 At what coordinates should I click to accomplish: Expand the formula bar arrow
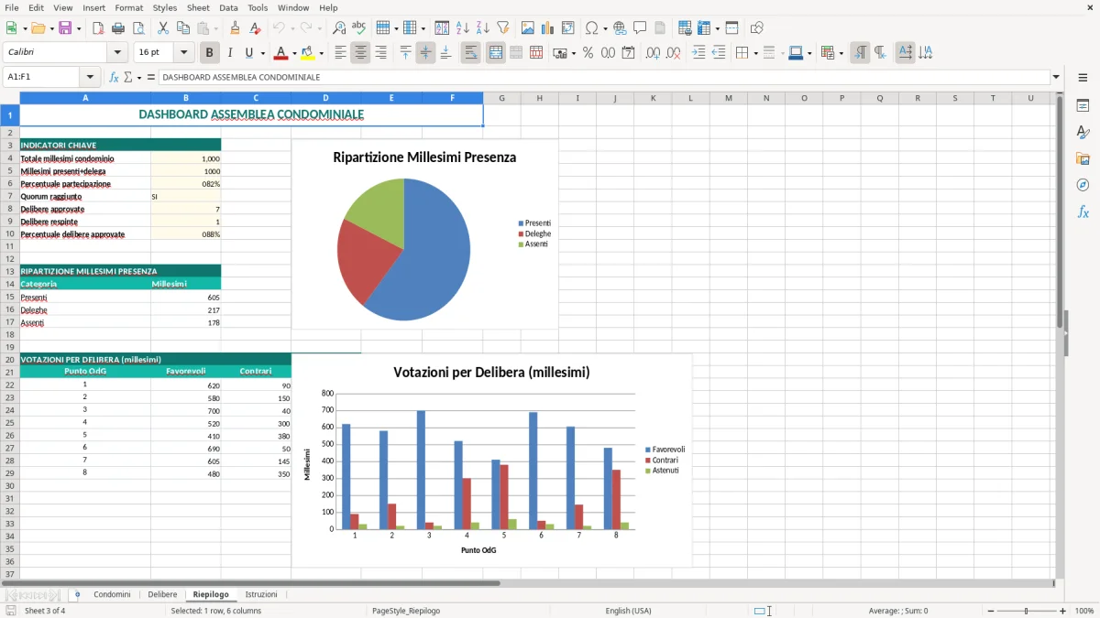(x=1056, y=77)
